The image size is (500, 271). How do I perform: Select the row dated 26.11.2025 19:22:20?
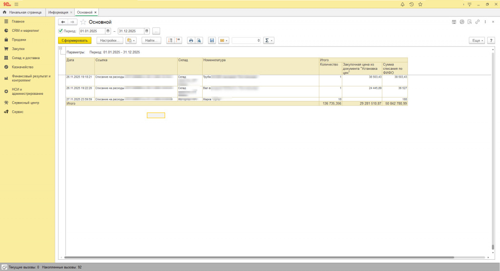(237, 92)
